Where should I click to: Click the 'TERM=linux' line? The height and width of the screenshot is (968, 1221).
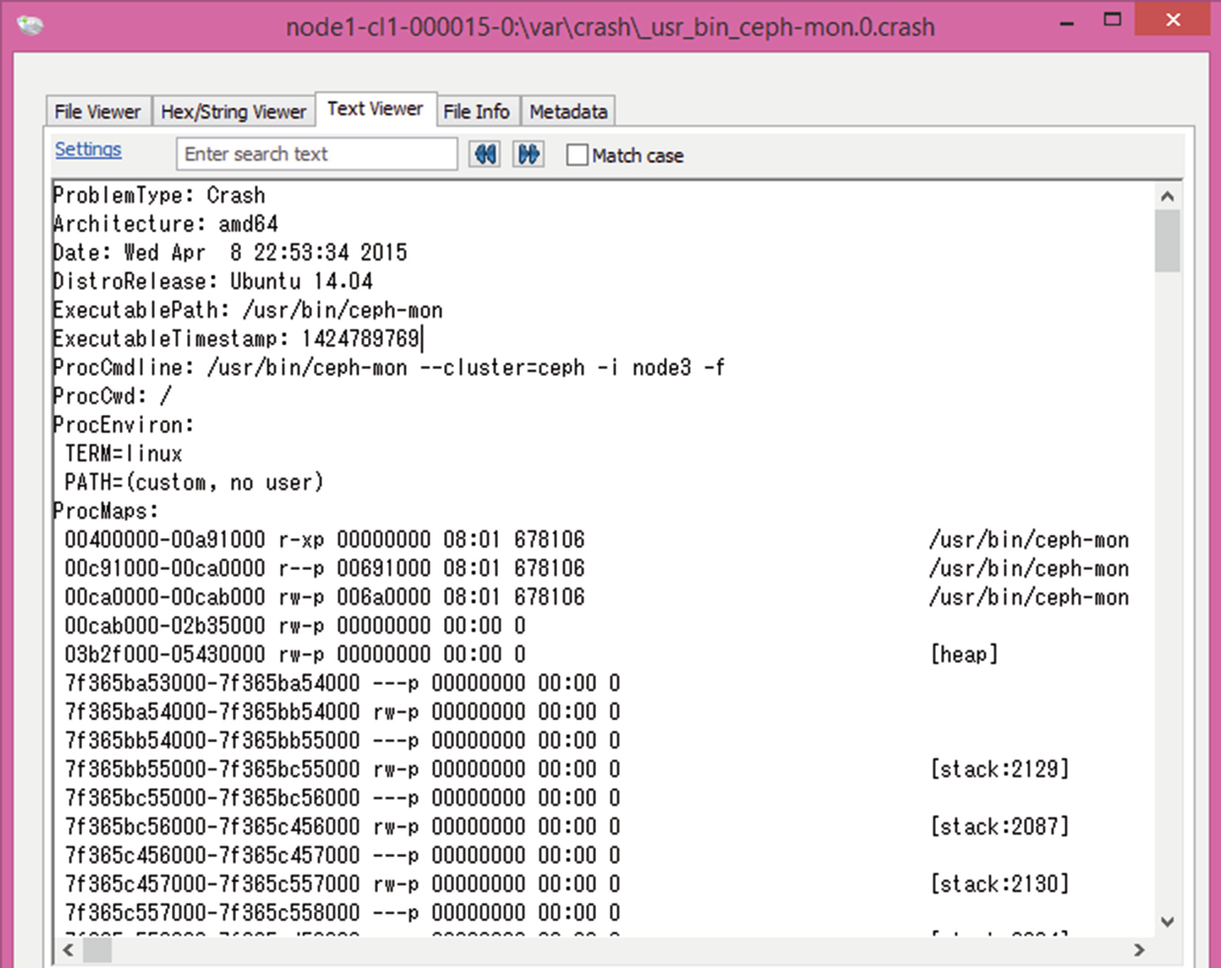(124, 454)
